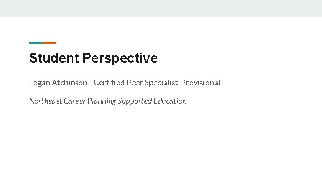This screenshot has height=181, width=322.
Task: Click the italic word "Education"
Action: tap(170, 101)
